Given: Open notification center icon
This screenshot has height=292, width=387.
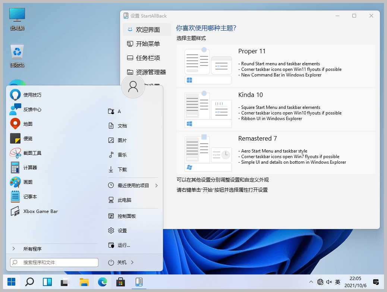Looking at the screenshot, I should [x=376, y=282].
